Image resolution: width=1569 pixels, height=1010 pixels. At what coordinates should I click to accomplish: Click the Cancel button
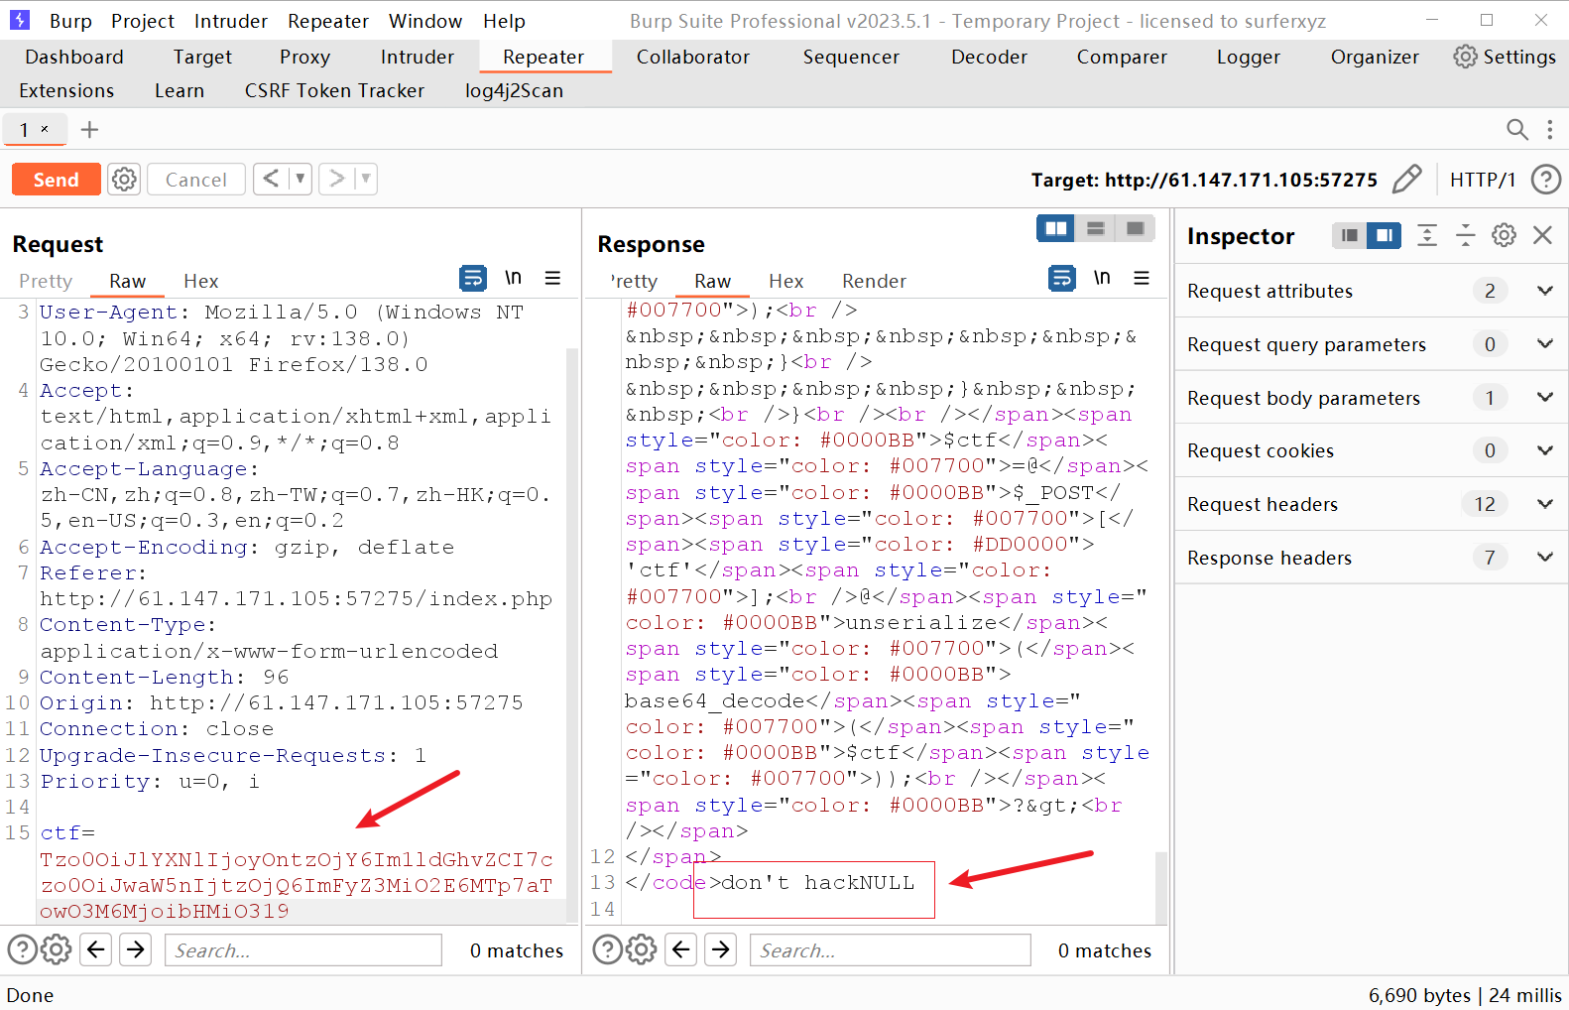(x=196, y=180)
